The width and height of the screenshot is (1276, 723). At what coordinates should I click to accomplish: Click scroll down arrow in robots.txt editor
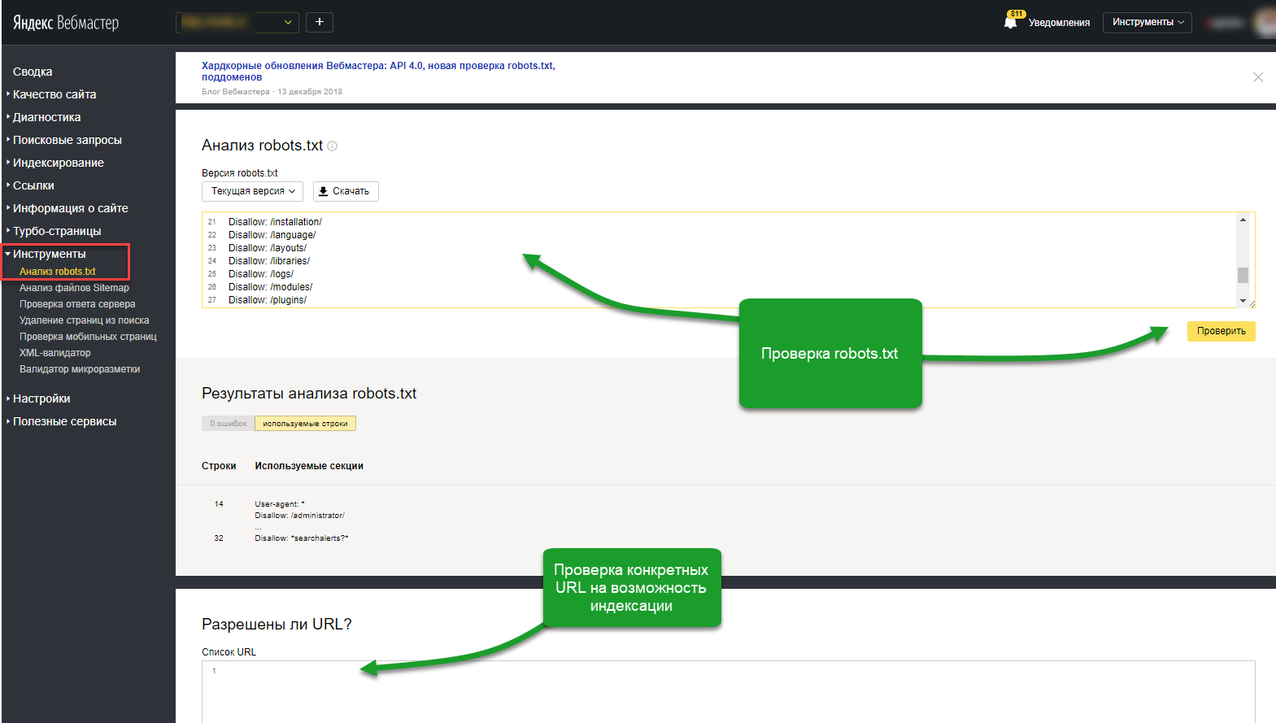point(1243,301)
